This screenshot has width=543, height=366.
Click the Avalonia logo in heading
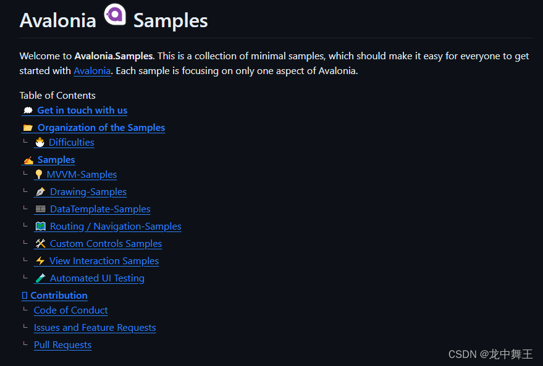click(115, 14)
